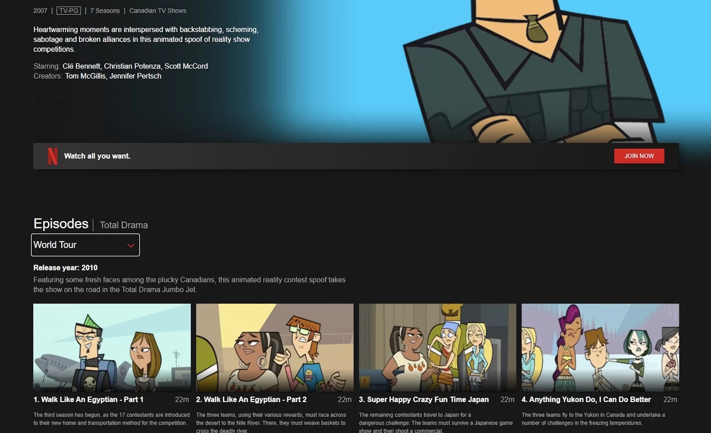
Task: Click the description starting 'The three teams fly to the Yukon'
Action: point(593,419)
